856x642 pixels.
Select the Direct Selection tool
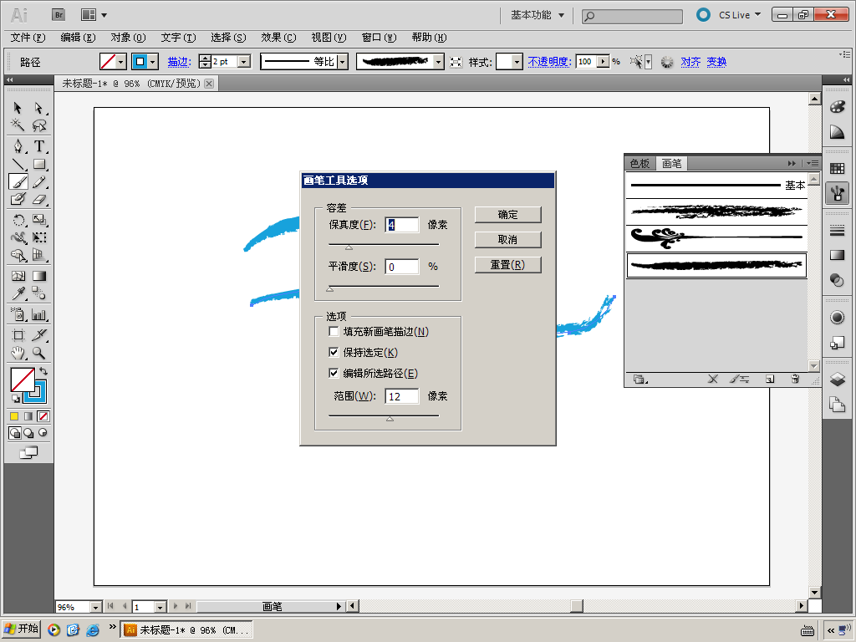tap(38, 108)
